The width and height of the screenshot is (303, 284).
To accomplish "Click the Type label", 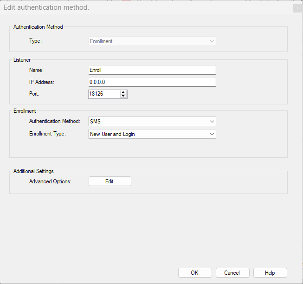I will (x=35, y=41).
